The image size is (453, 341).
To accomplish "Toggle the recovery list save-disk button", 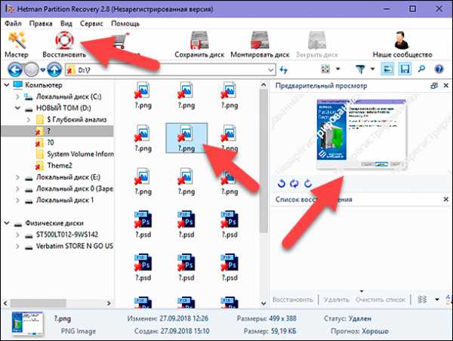I will coord(405,69).
